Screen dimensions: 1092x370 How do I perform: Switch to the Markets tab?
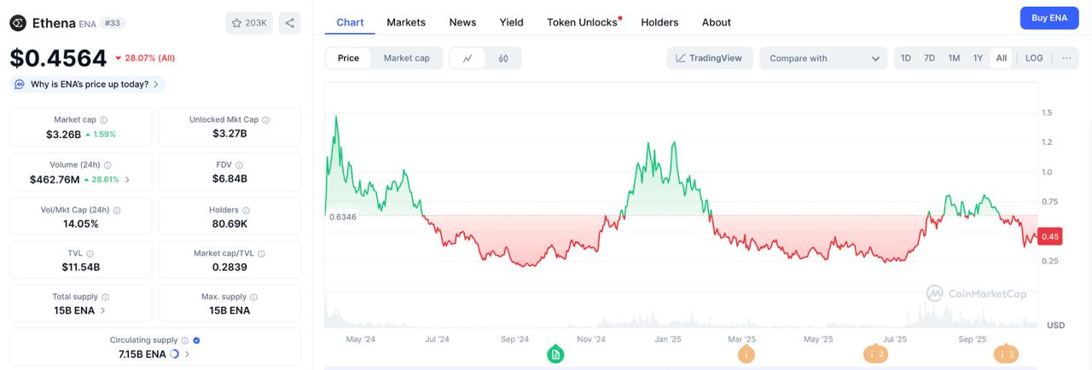(x=406, y=22)
